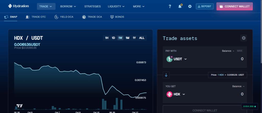Open the help question mark icon
This screenshot has width=262, height=113.
170,6
